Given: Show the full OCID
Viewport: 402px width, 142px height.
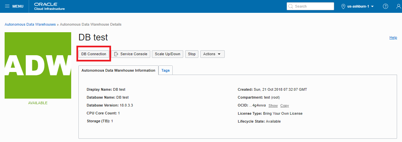Looking at the screenshot, I should tap(273, 106).
